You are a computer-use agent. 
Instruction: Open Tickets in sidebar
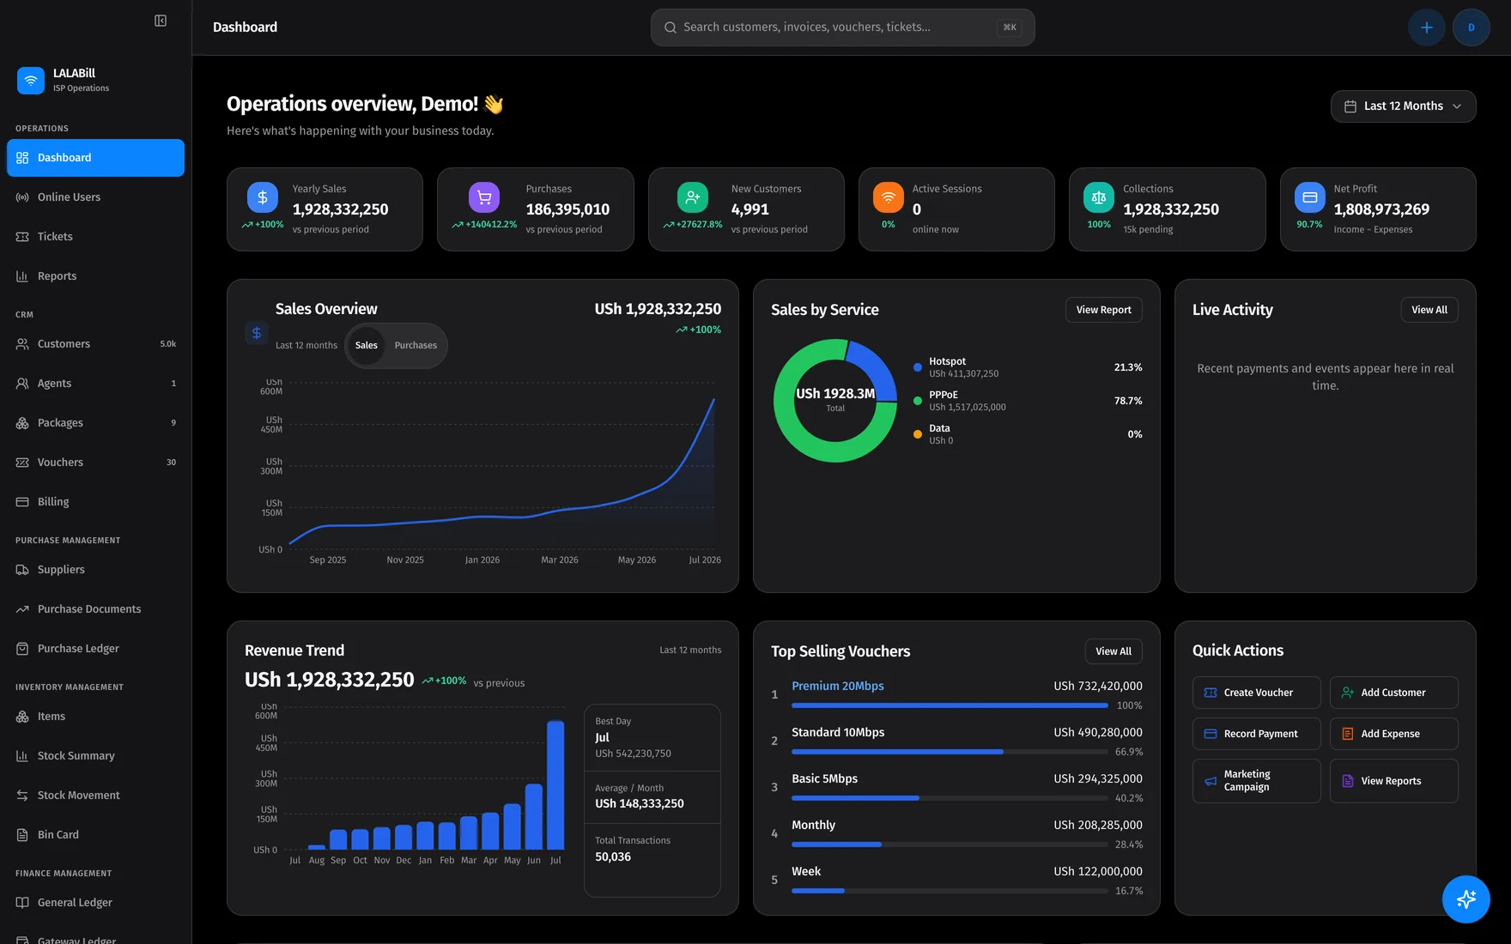click(x=95, y=237)
